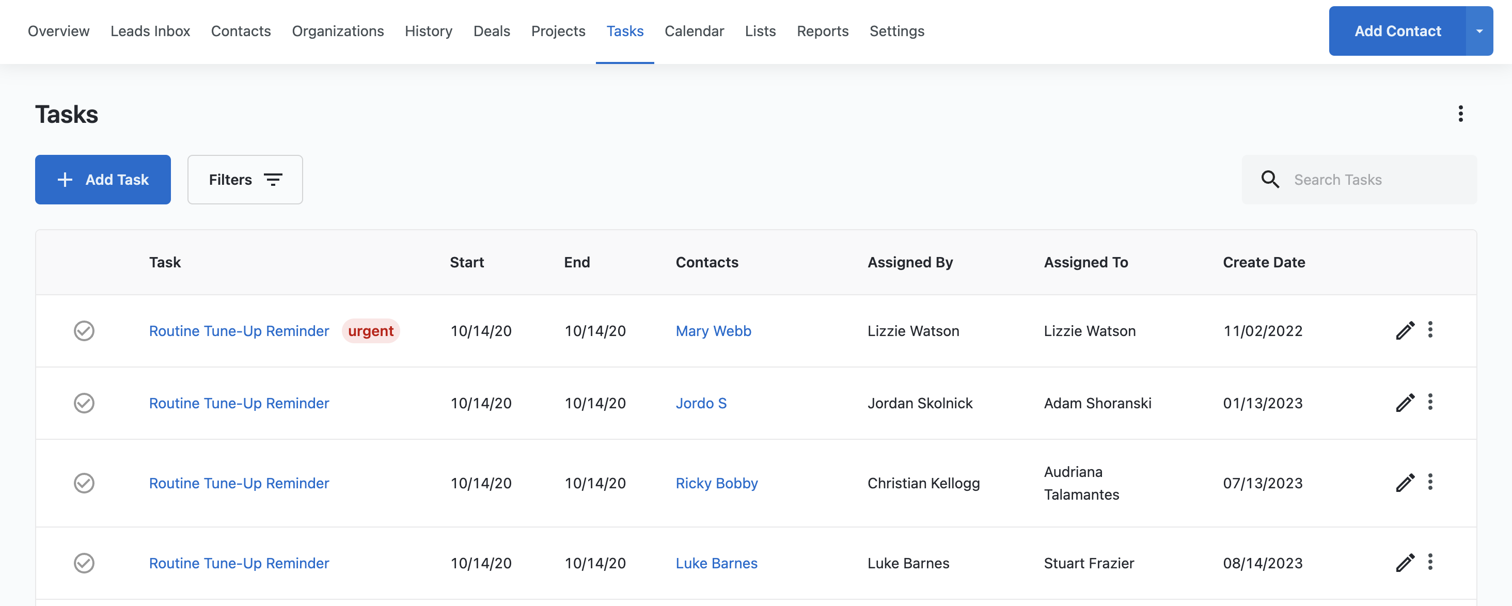This screenshot has width=1512, height=606.
Task: Open more options for Mary Webb task
Action: point(1430,330)
